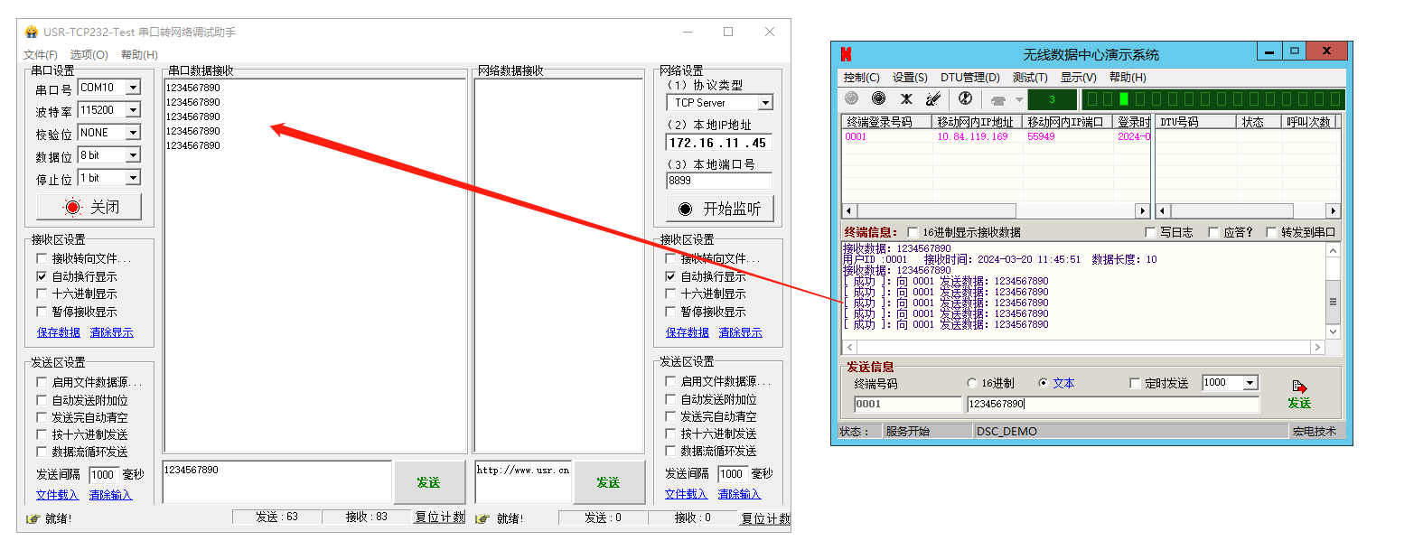Click the round clock toolbar icon
This screenshot has height=541, width=1423.
[965, 98]
